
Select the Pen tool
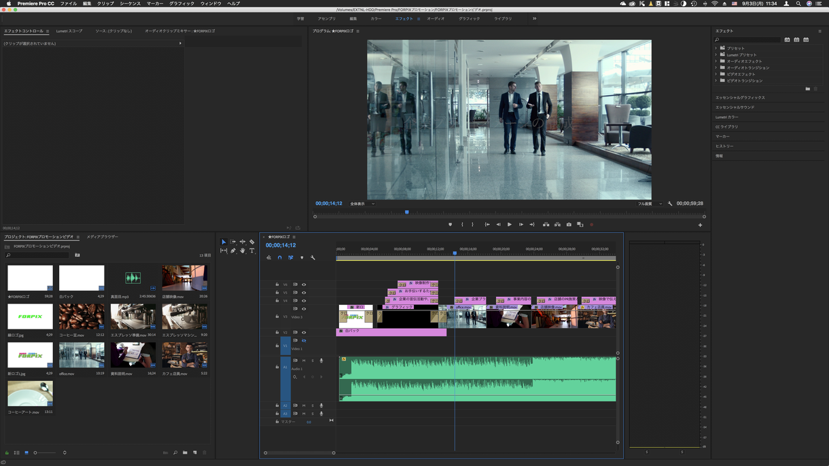point(233,251)
